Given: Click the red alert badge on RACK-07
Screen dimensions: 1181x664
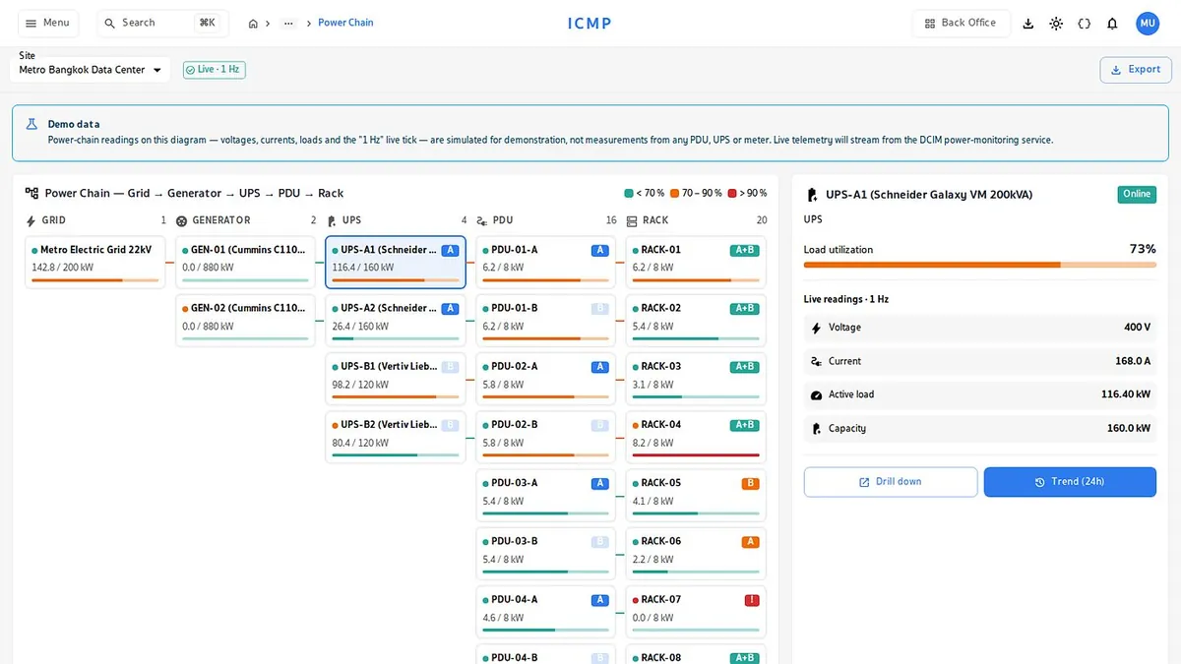Looking at the screenshot, I should (752, 600).
